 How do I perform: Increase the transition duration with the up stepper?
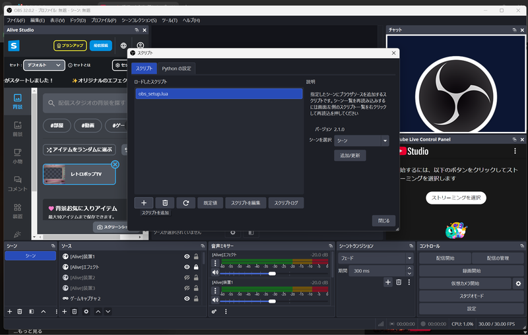coord(409,268)
